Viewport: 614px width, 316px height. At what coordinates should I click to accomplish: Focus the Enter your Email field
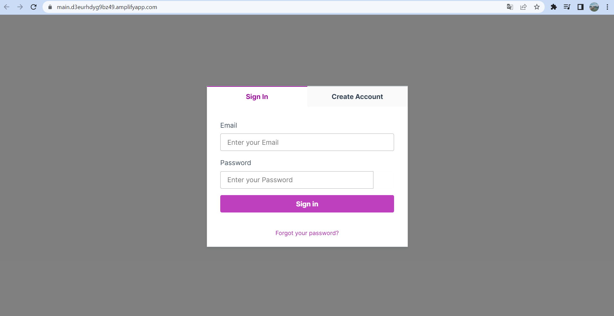[307, 142]
